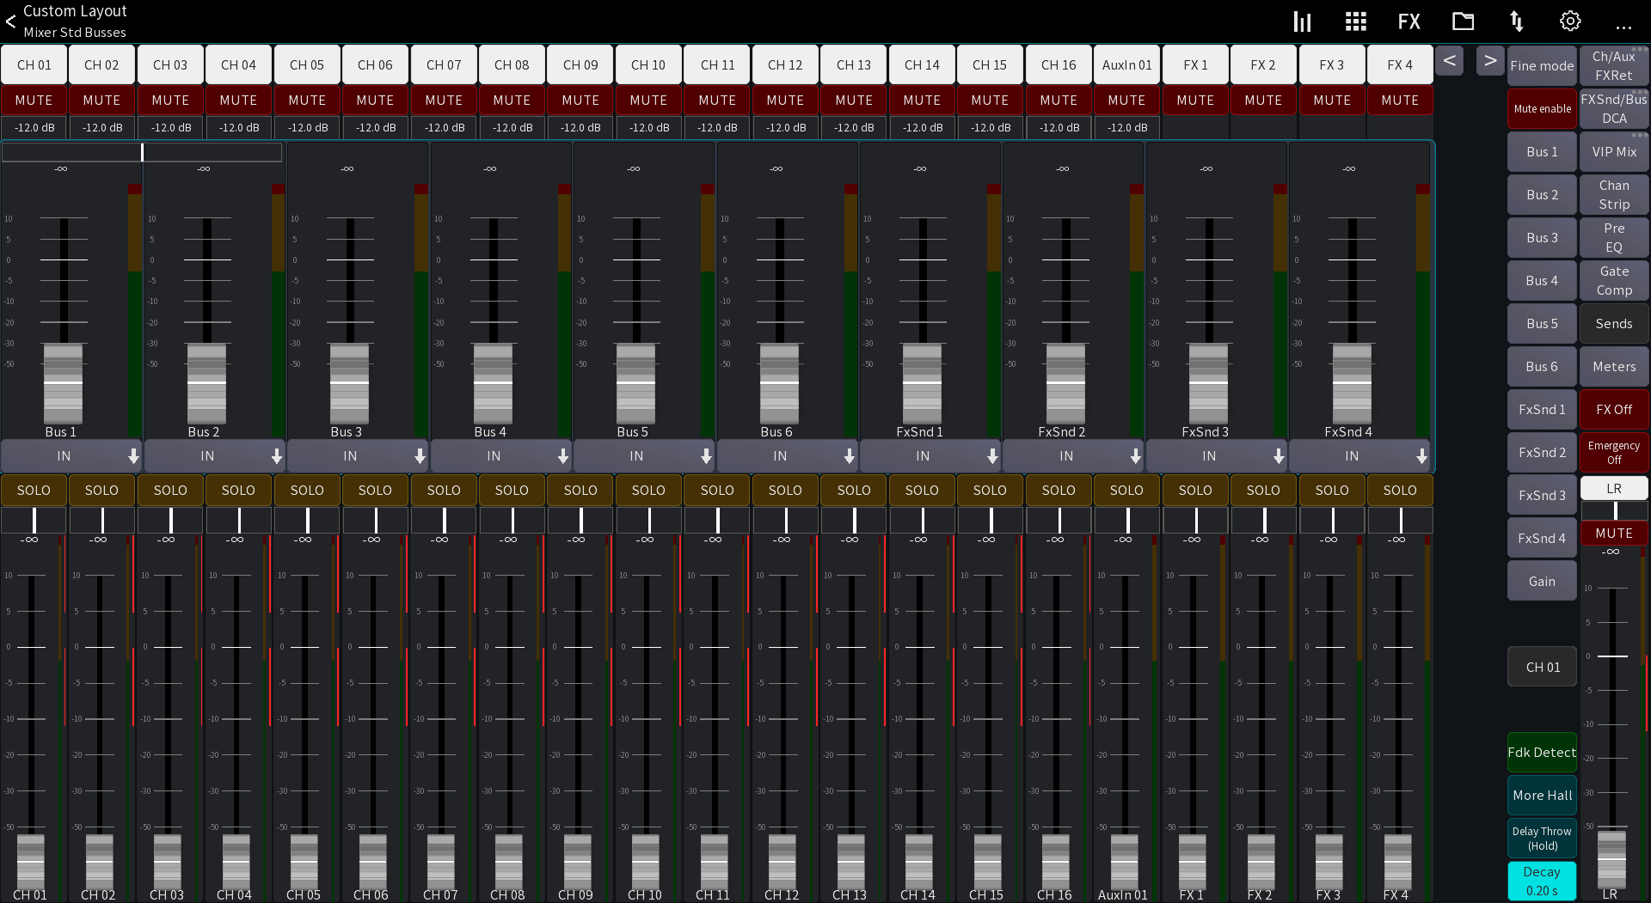Open the three-dot overflow menu
Image resolution: width=1651 pixels, height=903 pixels.
point(1623,26)
